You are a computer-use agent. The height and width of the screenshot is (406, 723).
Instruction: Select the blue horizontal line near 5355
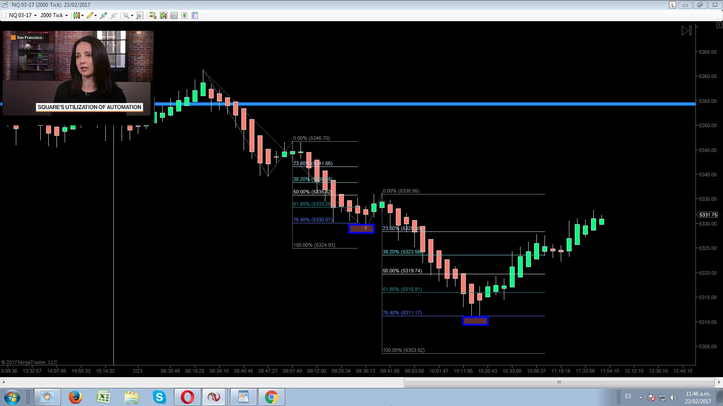point(425,104)
